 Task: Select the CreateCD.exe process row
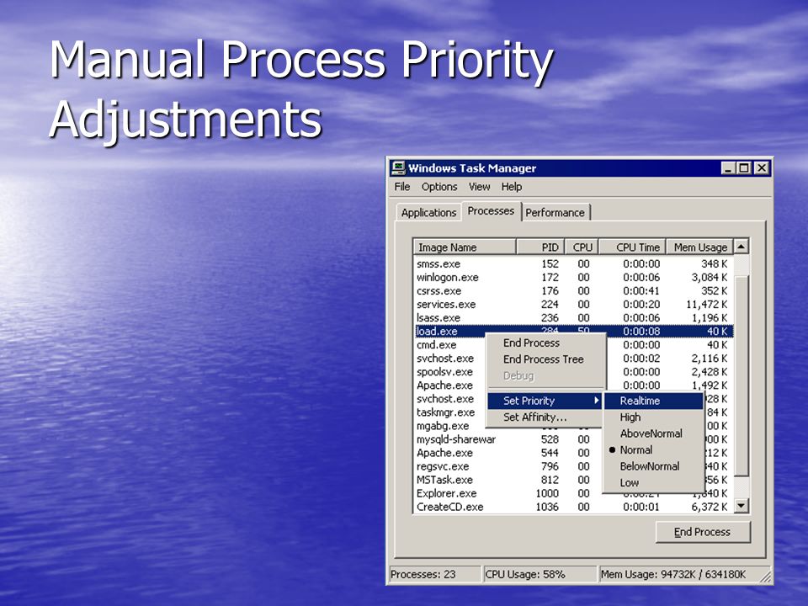coord(573,507)
